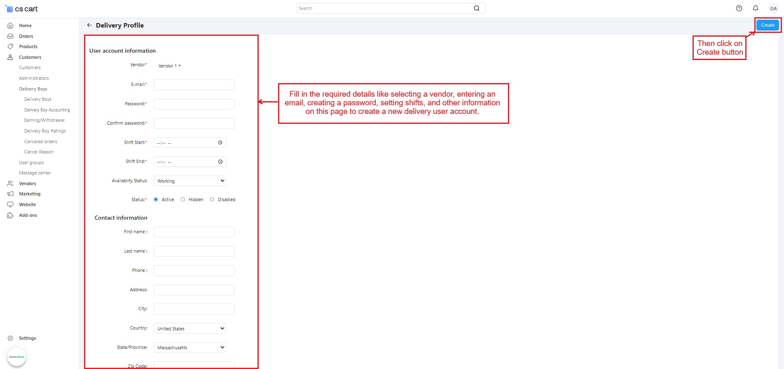Click the E-mail input field
Image resolution: width=784 pixels, height=369 pixels.
tap(194, 85)
